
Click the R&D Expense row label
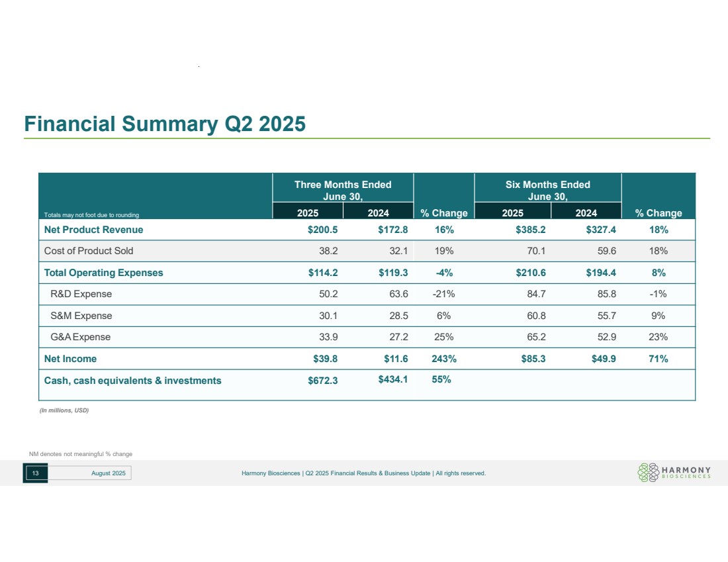[x=81, y=294]
